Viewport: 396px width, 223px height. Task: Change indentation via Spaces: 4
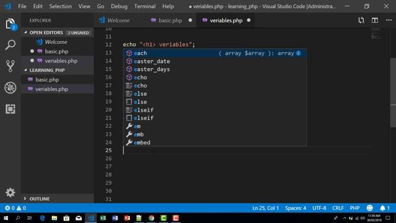(296, 208)
